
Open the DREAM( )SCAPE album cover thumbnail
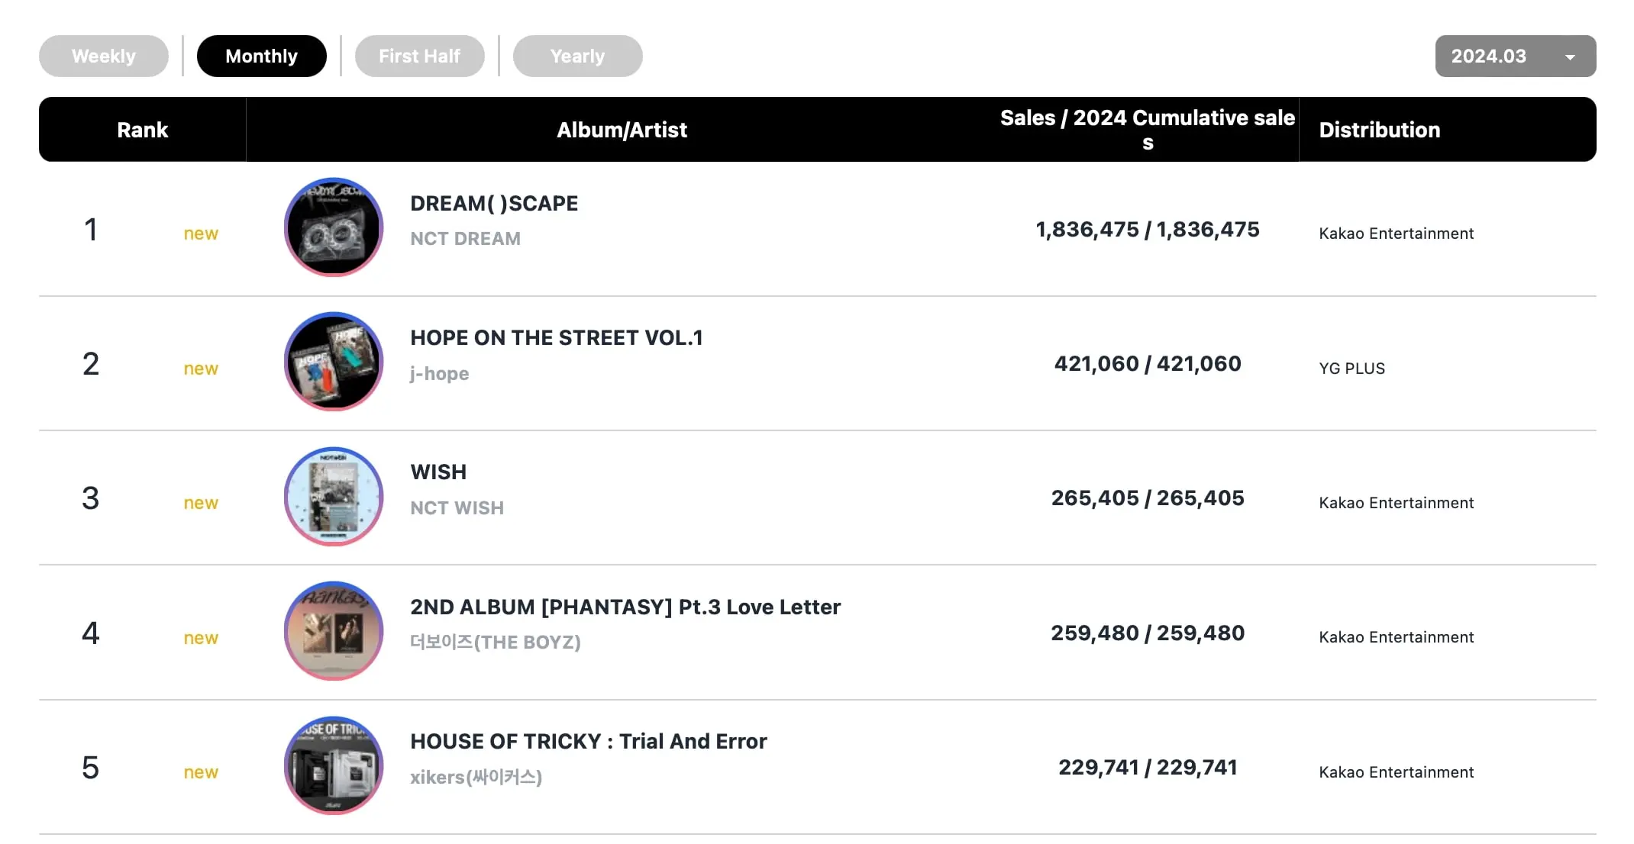tap(334, 227)
